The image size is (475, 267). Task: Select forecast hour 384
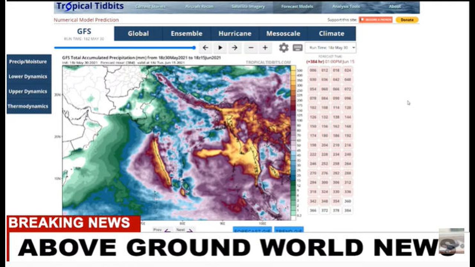tap(348, 210)
